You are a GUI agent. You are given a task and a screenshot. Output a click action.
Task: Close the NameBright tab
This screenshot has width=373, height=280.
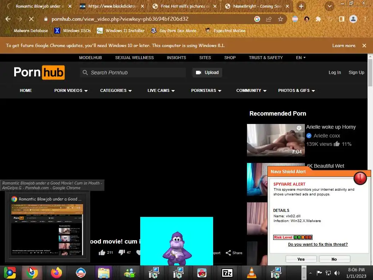[x=287, y=6]
